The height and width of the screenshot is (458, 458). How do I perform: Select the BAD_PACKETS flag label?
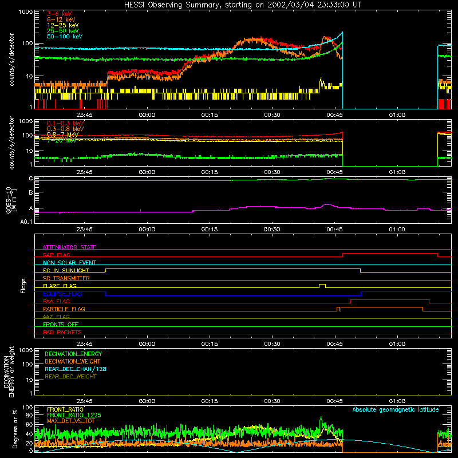point(62,332)
